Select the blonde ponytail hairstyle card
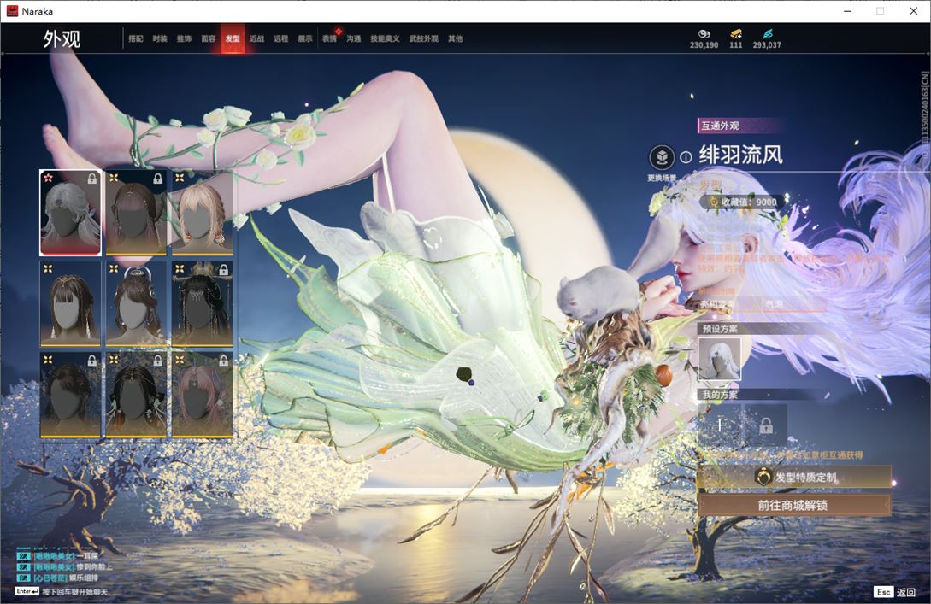The width and height of the screenshot is (931, 604). click(x=202, y=213)
